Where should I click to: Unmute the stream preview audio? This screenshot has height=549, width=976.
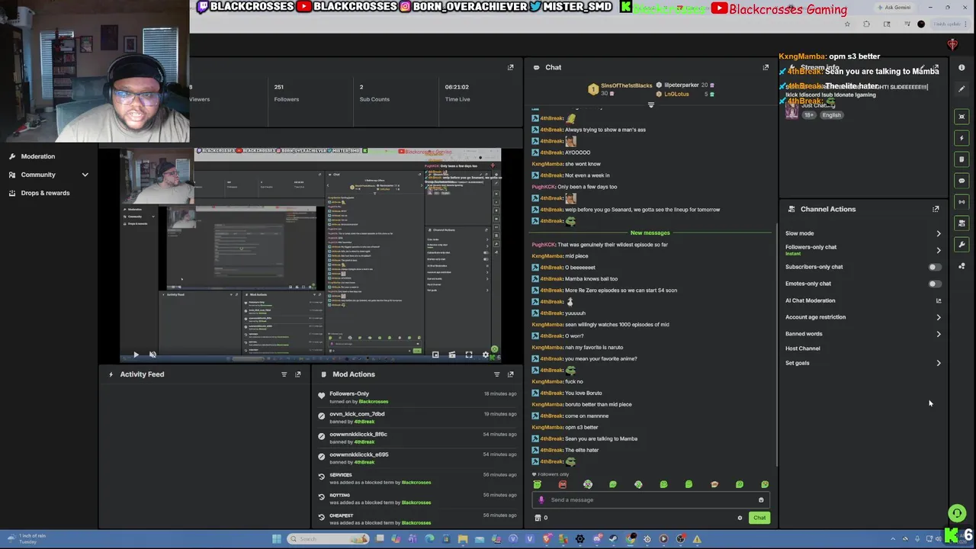point(152,355)
